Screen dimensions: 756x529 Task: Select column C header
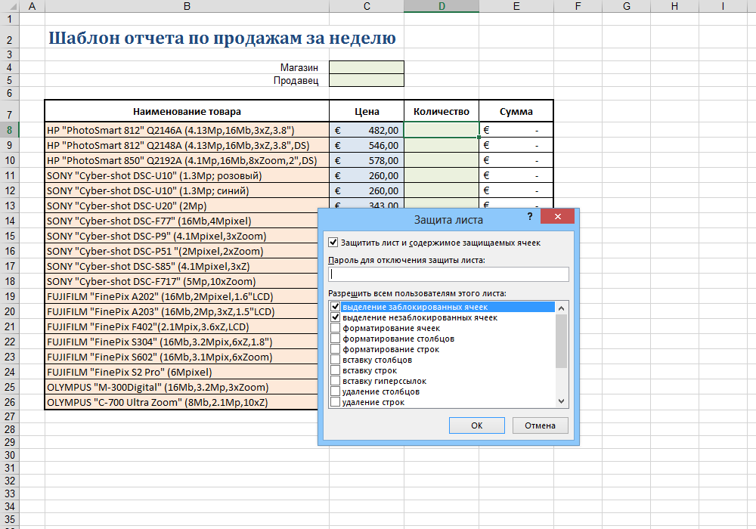coord(367,6)
